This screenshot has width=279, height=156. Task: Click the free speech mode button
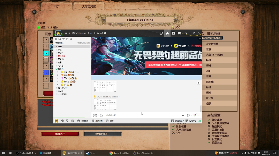(83, 121)
